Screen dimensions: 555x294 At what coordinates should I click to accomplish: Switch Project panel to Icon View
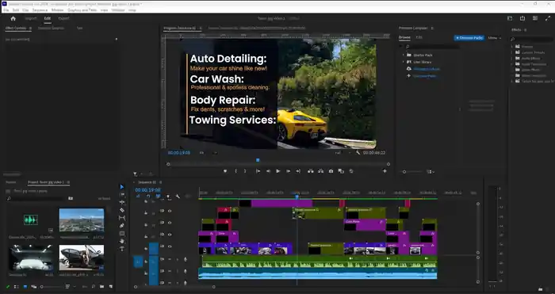click(x=25, y=287)
